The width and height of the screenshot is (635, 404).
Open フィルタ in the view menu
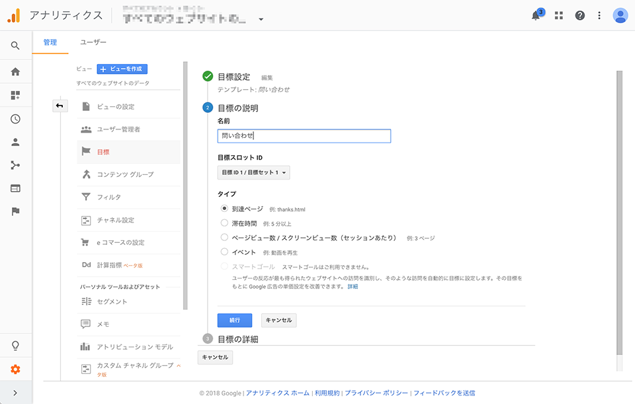(x=109, y=197)
